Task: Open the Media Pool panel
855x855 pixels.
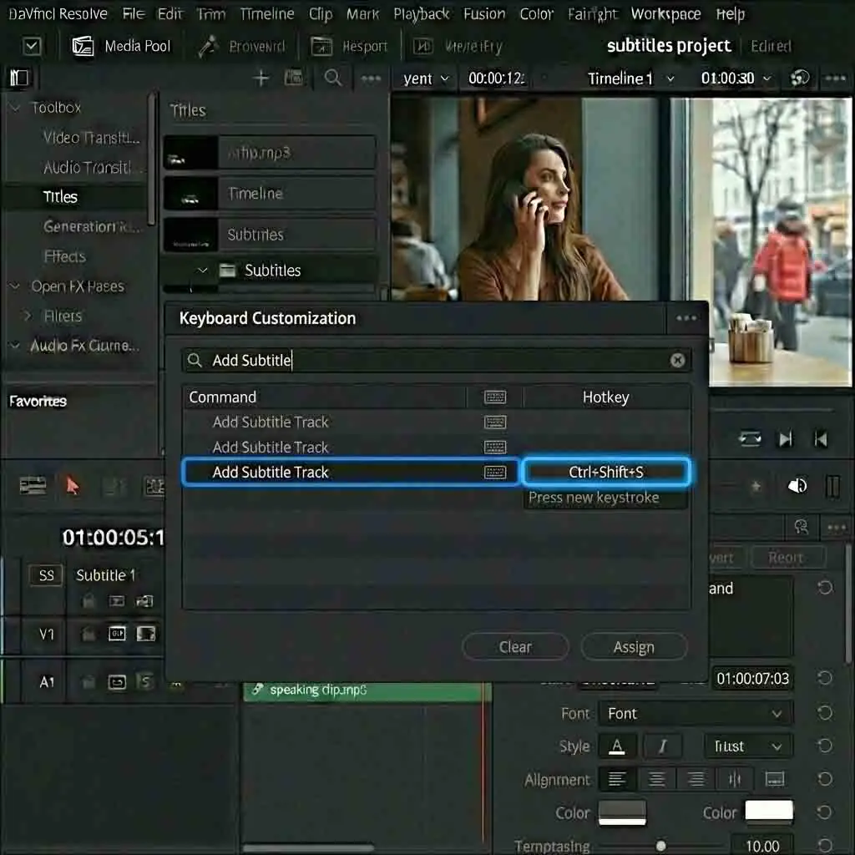Action: tap(121, 46)
